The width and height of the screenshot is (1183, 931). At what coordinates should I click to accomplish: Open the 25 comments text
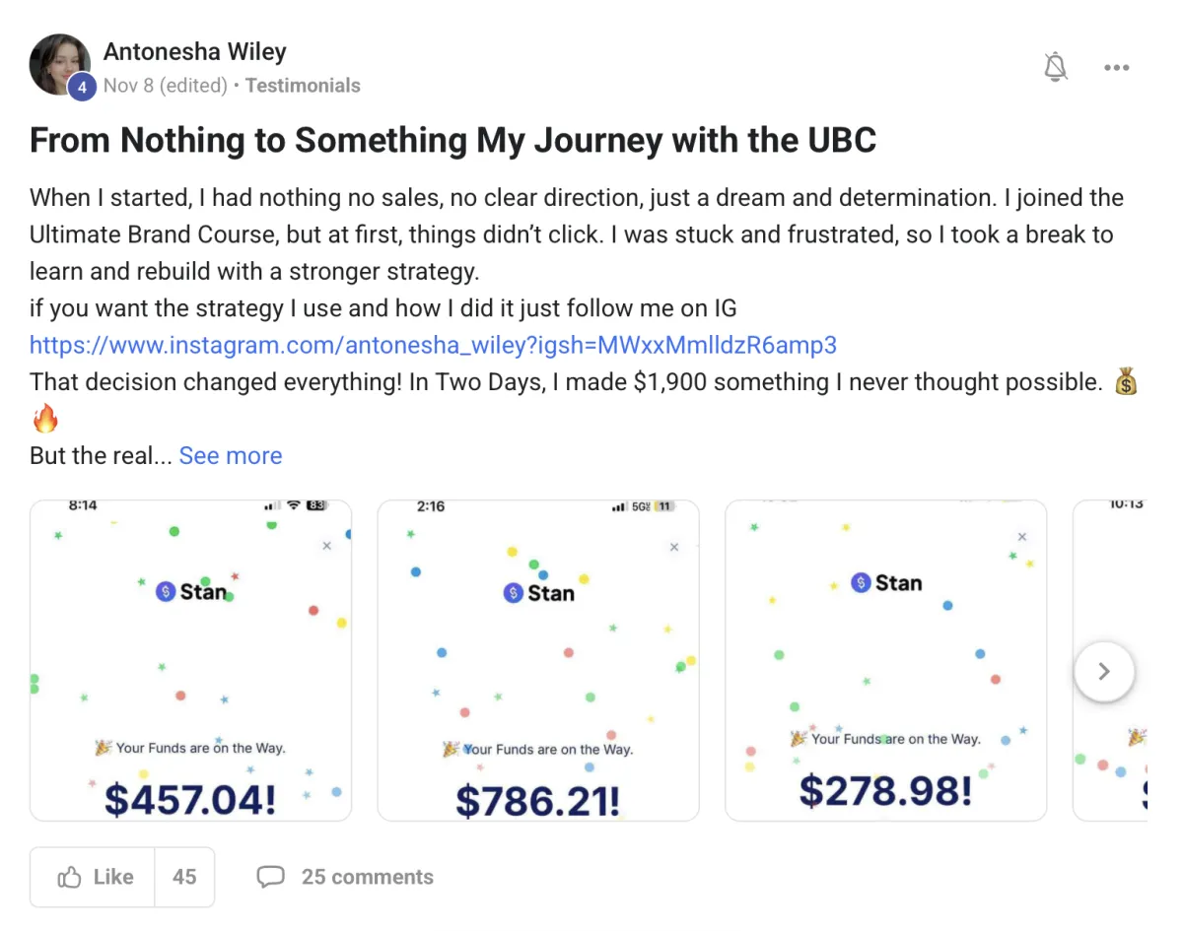tap(367, 877)
